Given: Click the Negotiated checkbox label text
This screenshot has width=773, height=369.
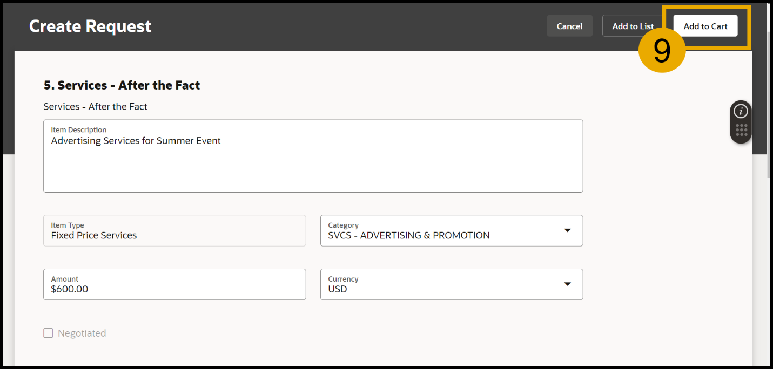Looking at the screenshot, I should [82, 333].
